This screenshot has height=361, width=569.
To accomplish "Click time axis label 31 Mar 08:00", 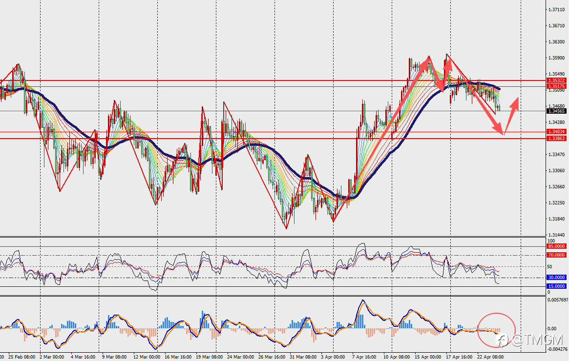I will (x=303, y=357).
